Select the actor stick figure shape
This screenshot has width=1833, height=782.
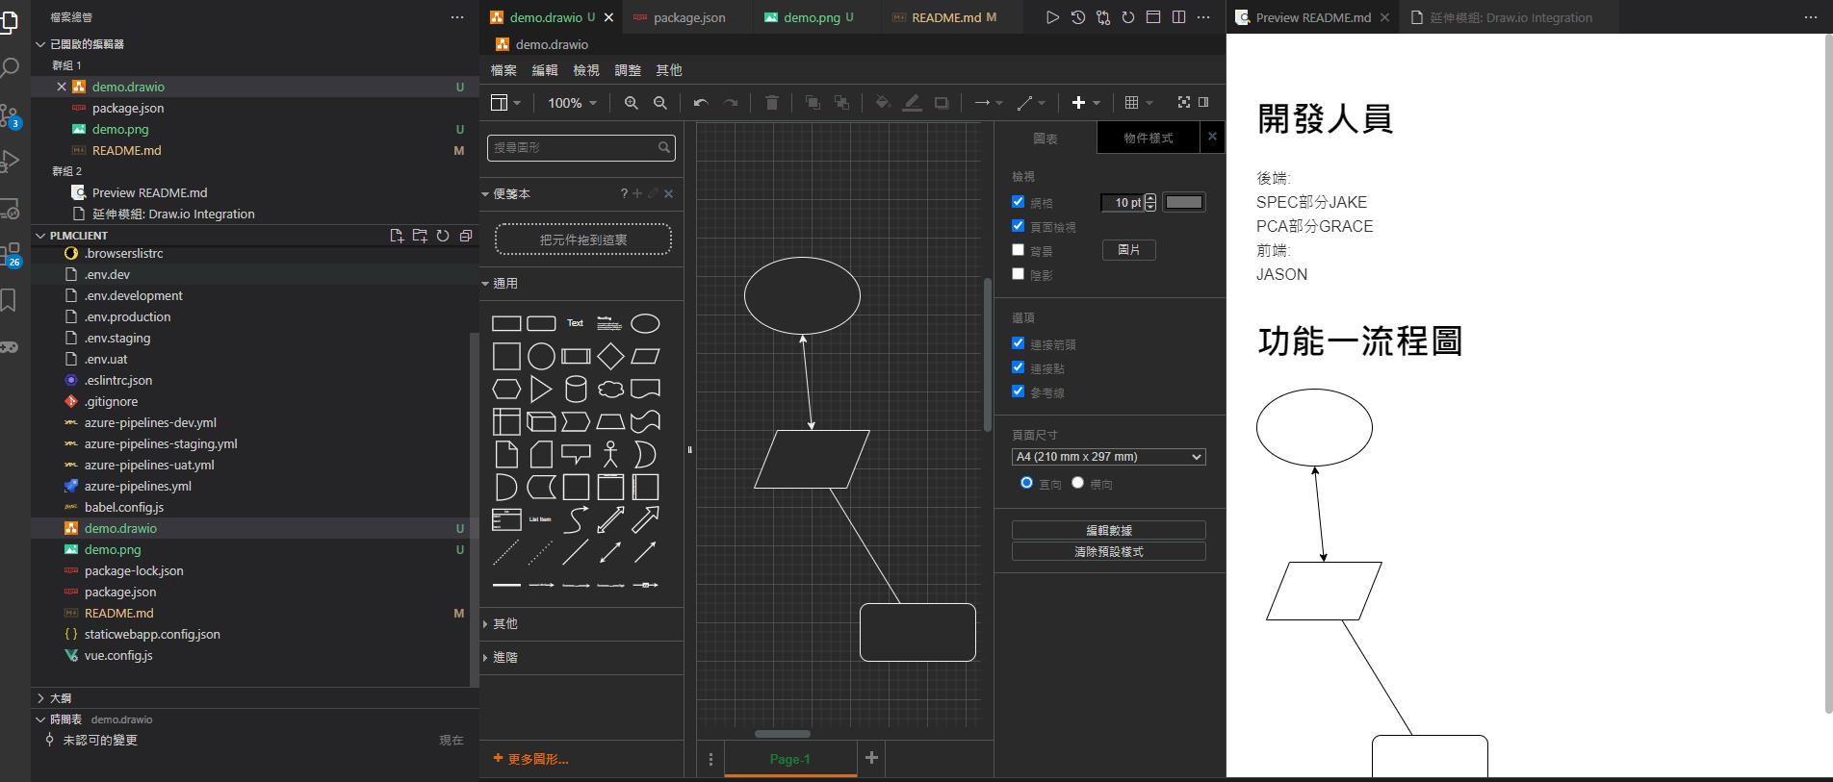[610, 454]
